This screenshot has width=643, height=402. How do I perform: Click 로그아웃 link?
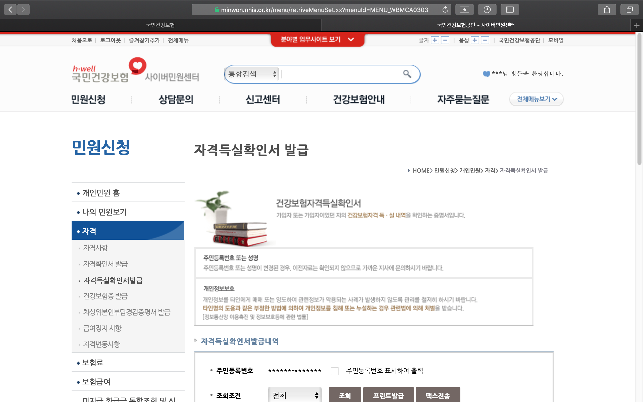[110, 40]
